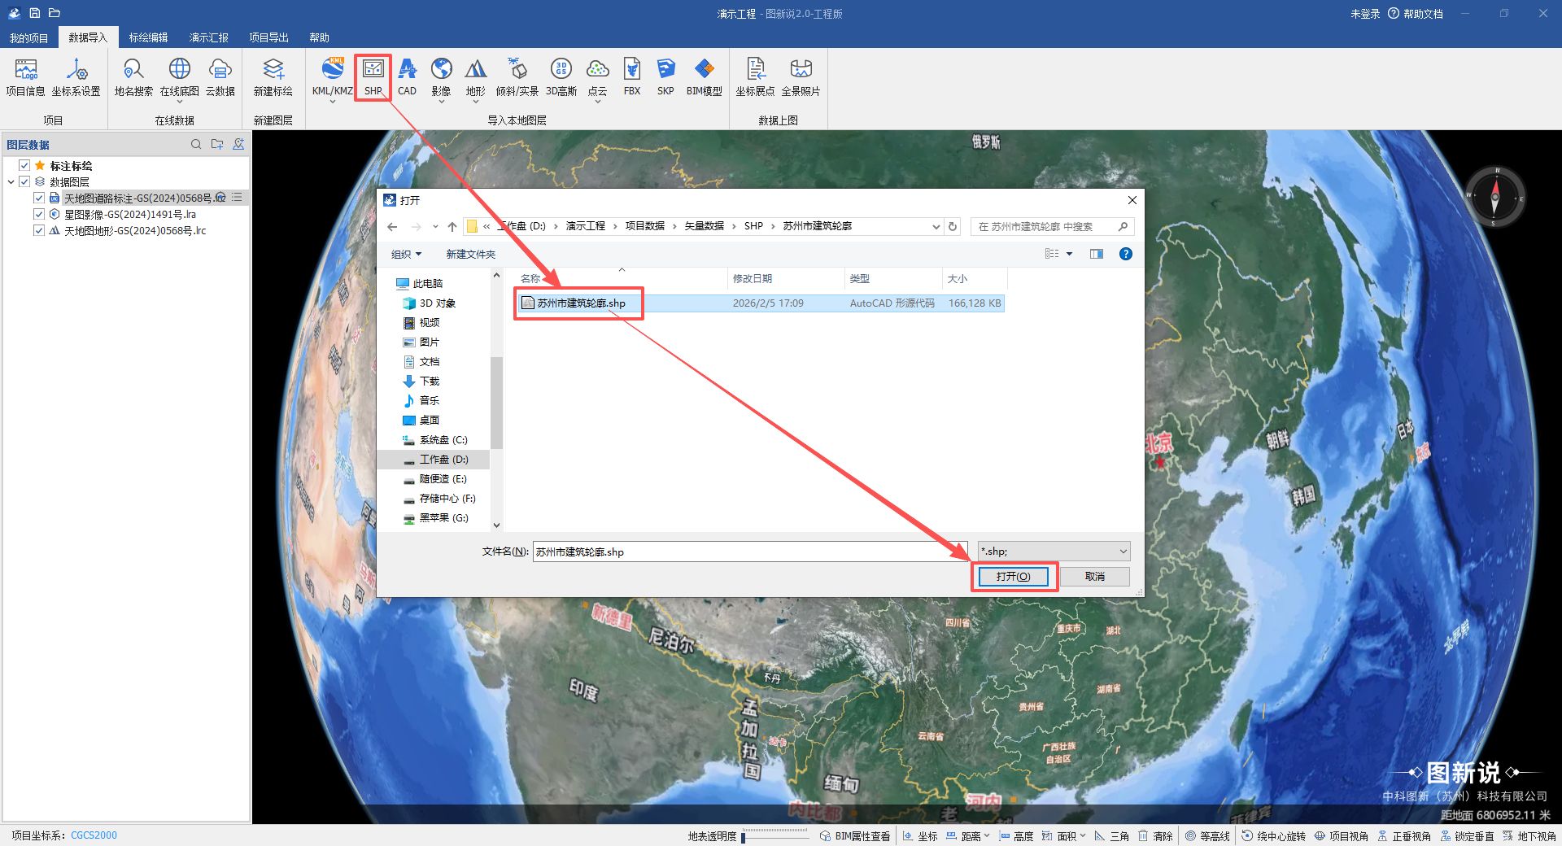
Task: Import 倾斜/实景 oblique model data
Action: 517,78
